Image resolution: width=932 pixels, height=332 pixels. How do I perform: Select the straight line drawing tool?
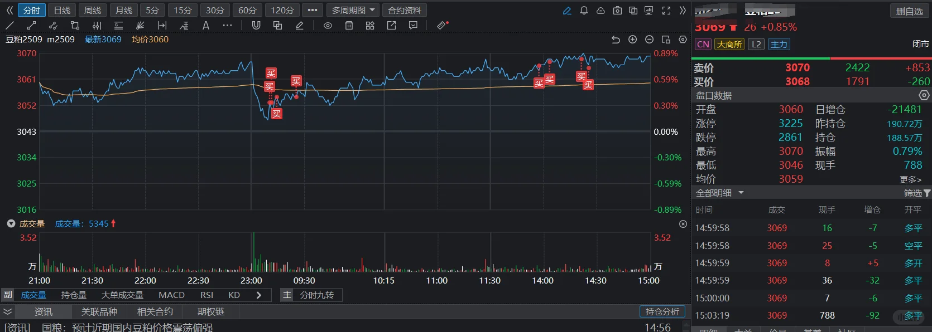[9, 25]
